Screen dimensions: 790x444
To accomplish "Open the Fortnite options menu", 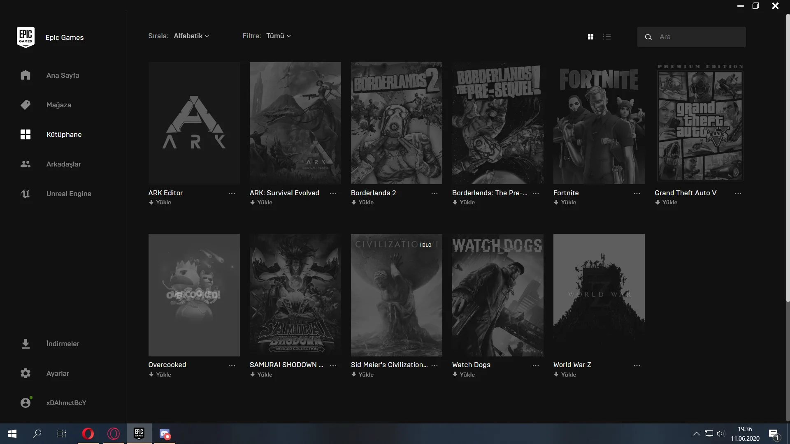I will coord(637,193).
